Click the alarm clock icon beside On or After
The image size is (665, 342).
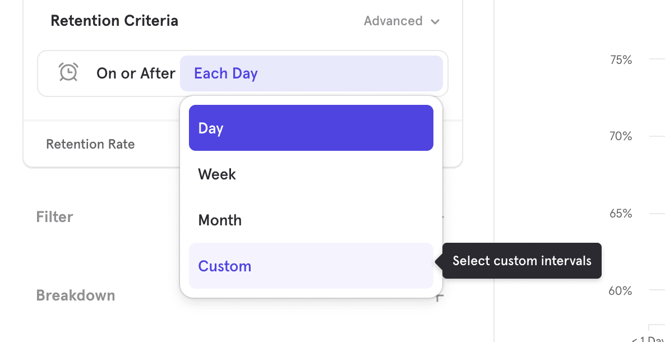point(68,72)
